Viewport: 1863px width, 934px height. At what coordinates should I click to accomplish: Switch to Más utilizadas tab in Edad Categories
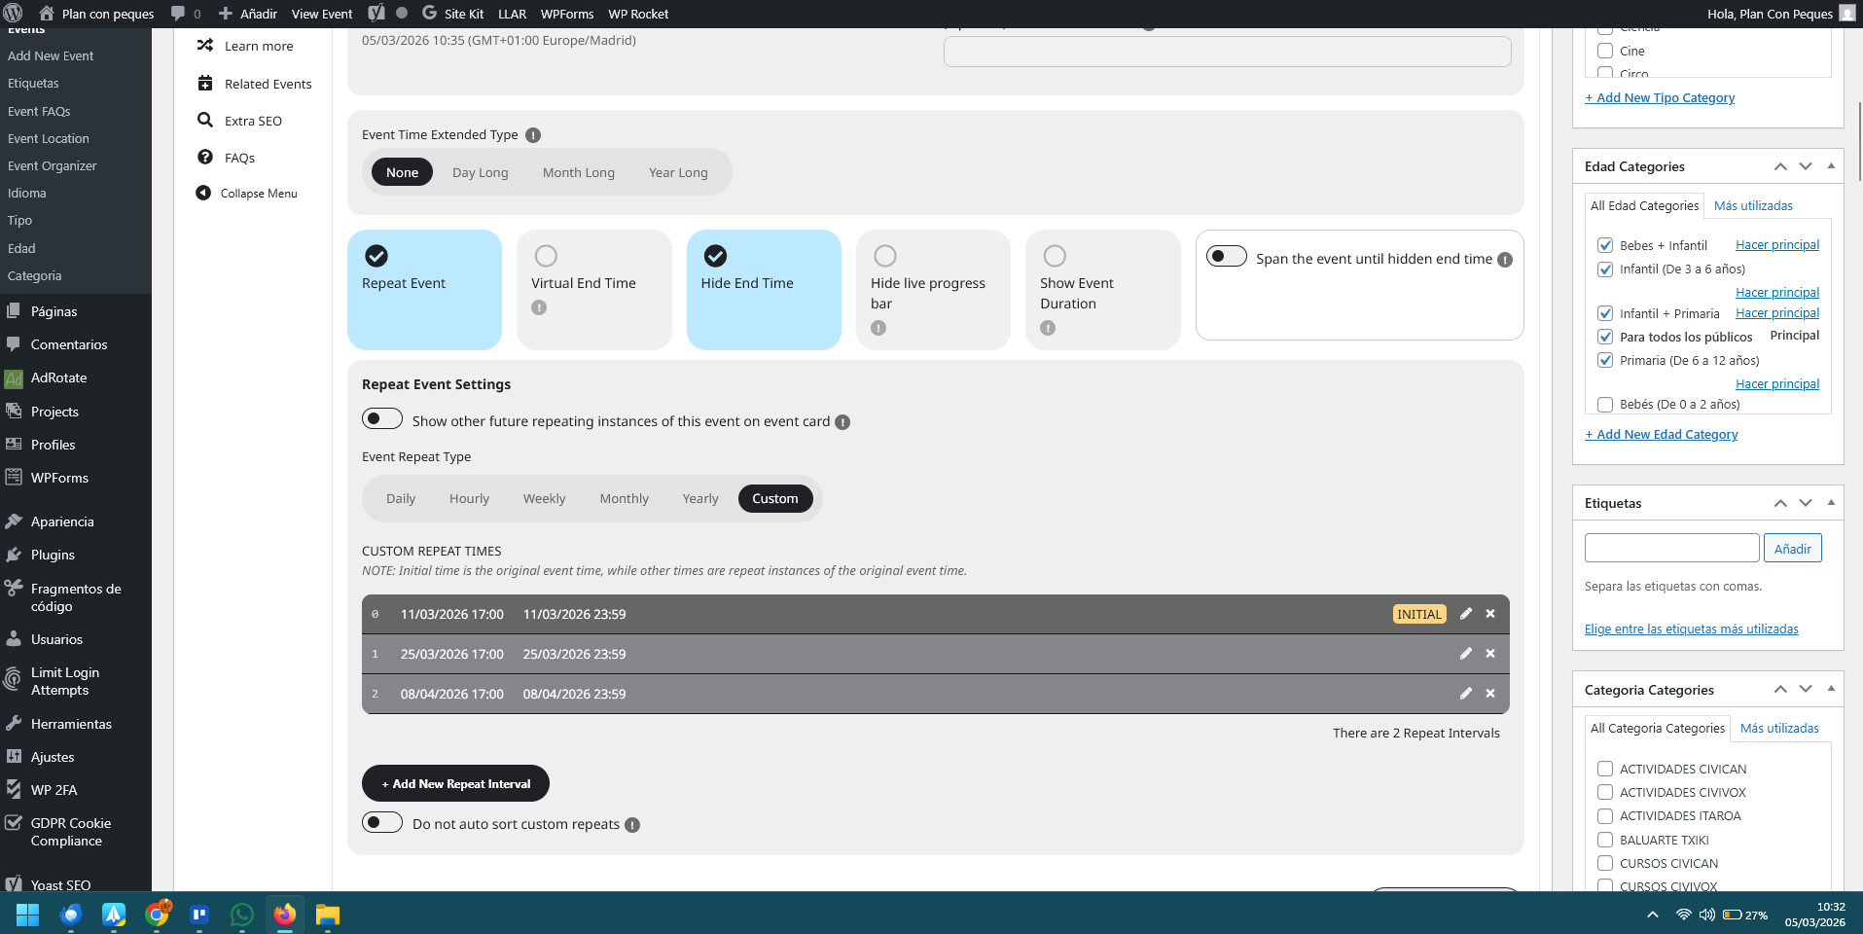click(1753, 205)
